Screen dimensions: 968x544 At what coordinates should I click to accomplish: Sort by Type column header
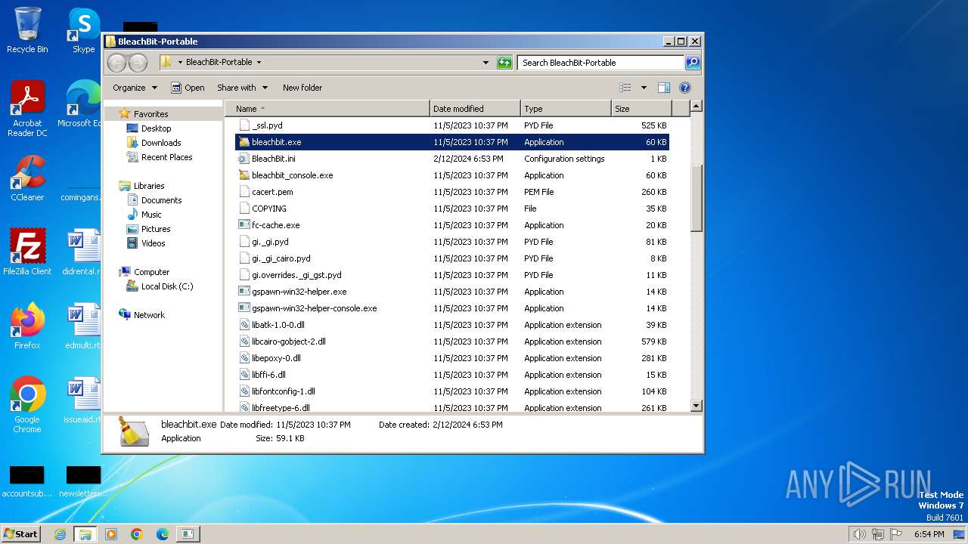point(566,109)
